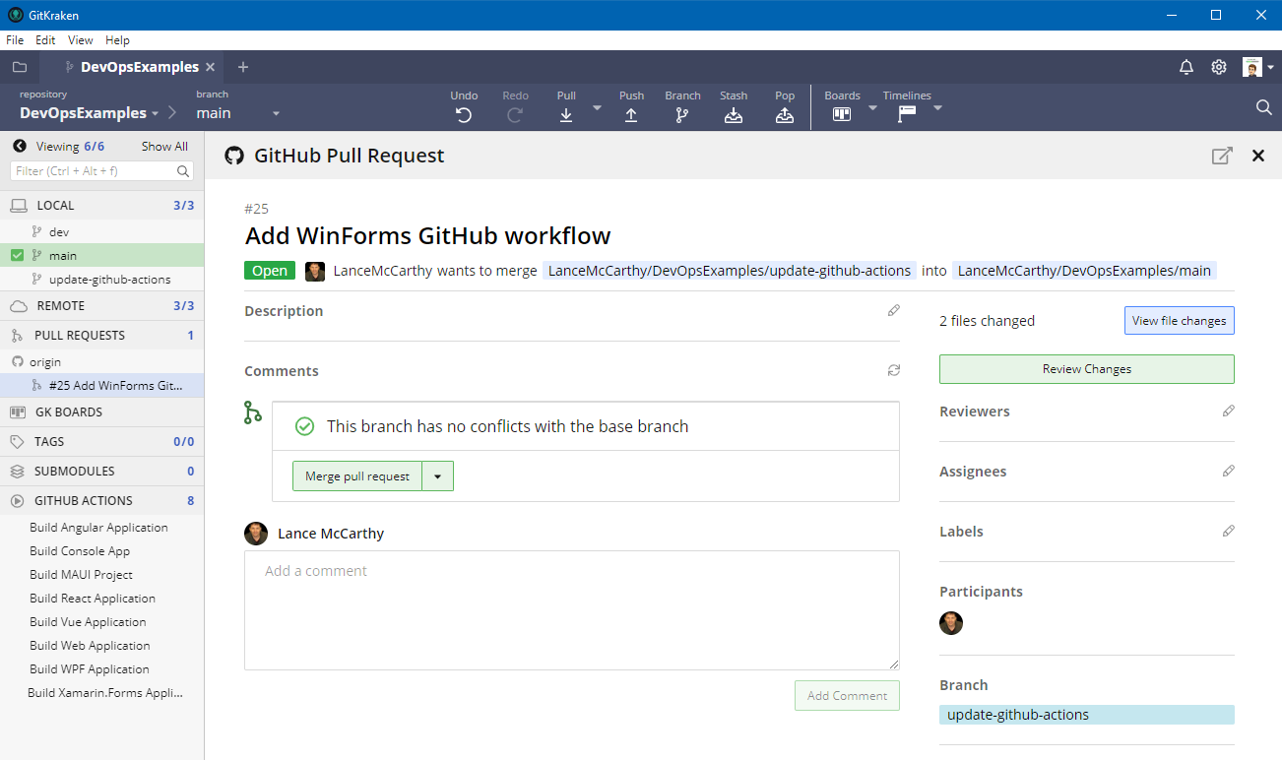Click the Pop stash icon
1282x760 pixels.
click(785, 114)
